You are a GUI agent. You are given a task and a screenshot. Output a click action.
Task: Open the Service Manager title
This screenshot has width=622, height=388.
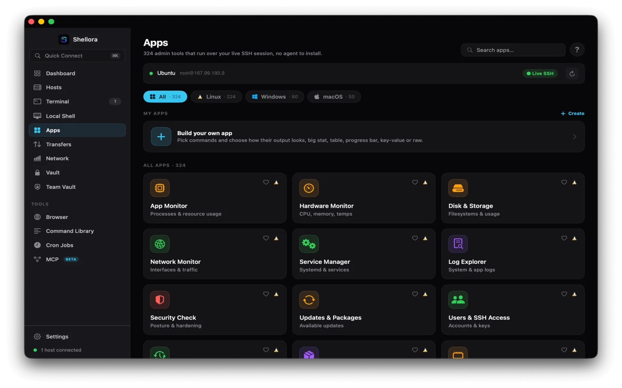click(325, 262)
